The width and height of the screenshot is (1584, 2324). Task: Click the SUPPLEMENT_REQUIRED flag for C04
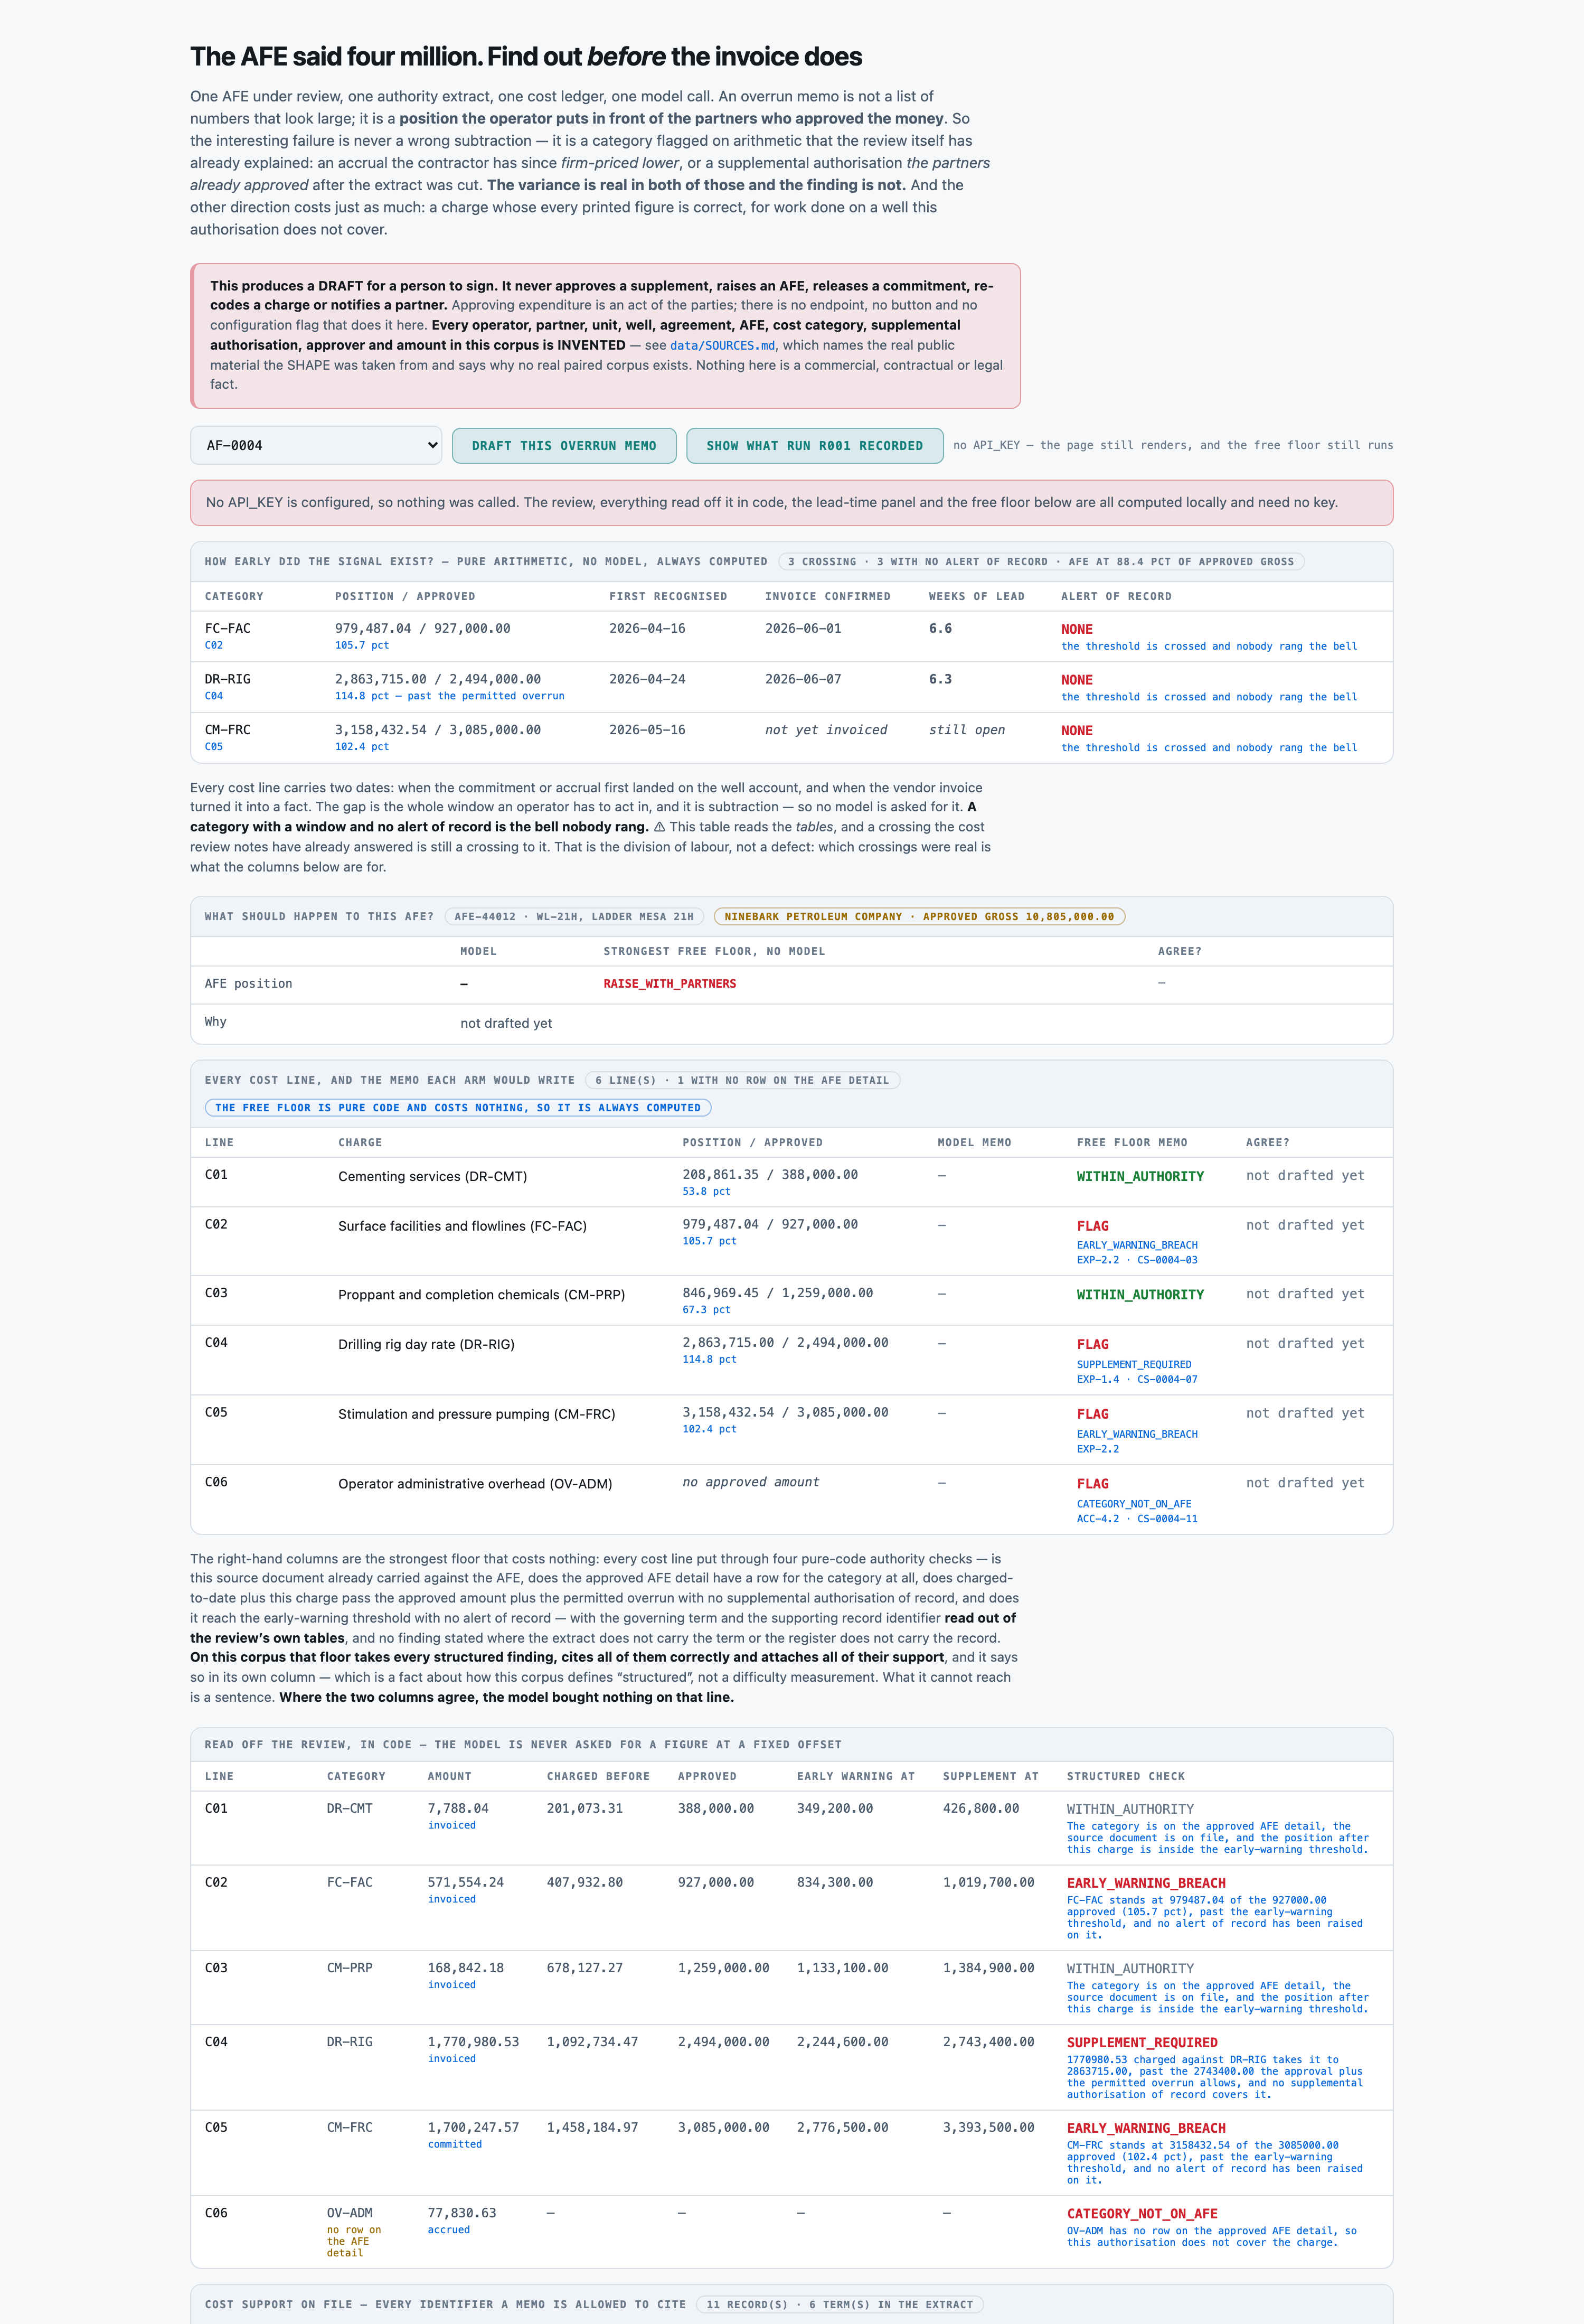coord(1133,1365)
